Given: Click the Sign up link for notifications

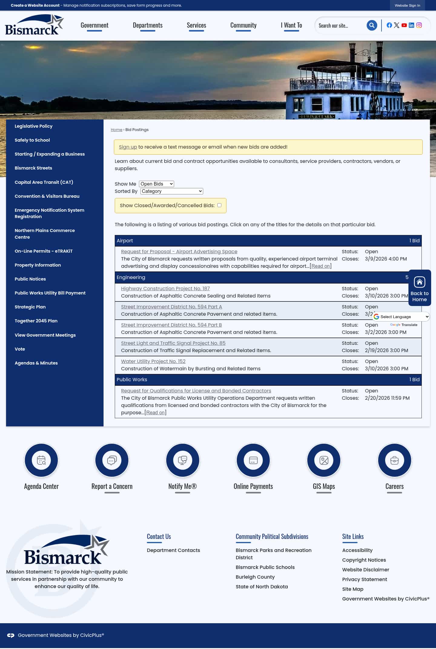Looking at the screenshot, I should coord(128,147).
